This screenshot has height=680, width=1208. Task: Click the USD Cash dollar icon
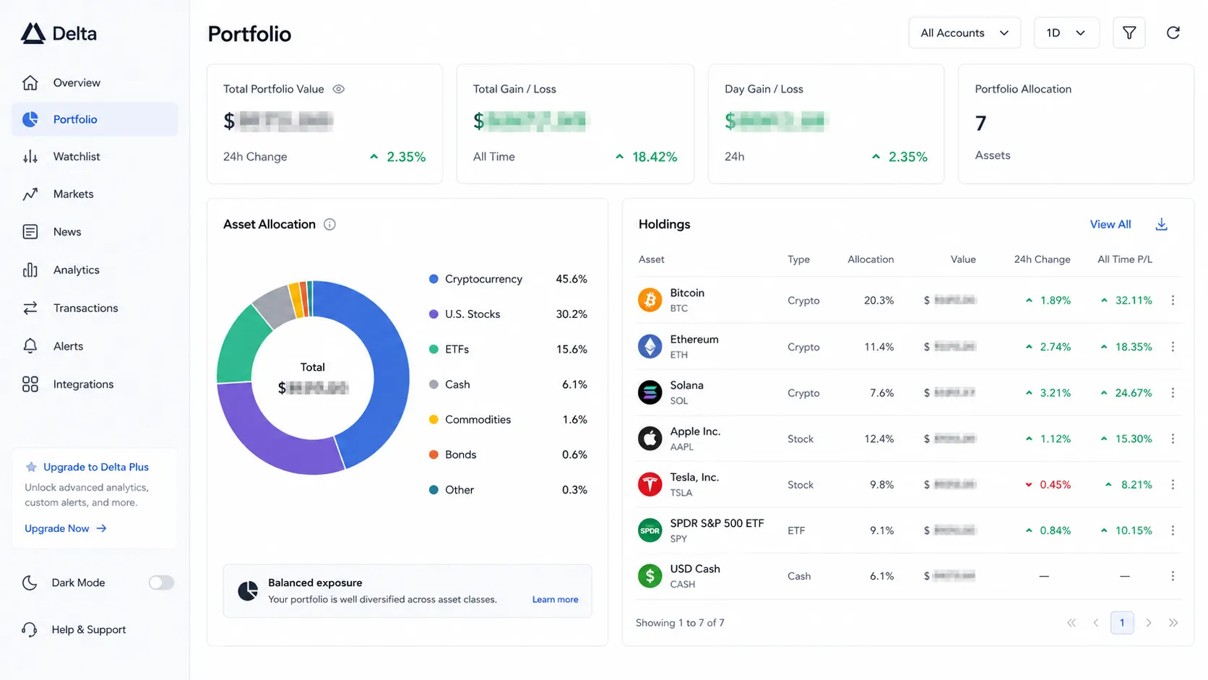(650, 576)
